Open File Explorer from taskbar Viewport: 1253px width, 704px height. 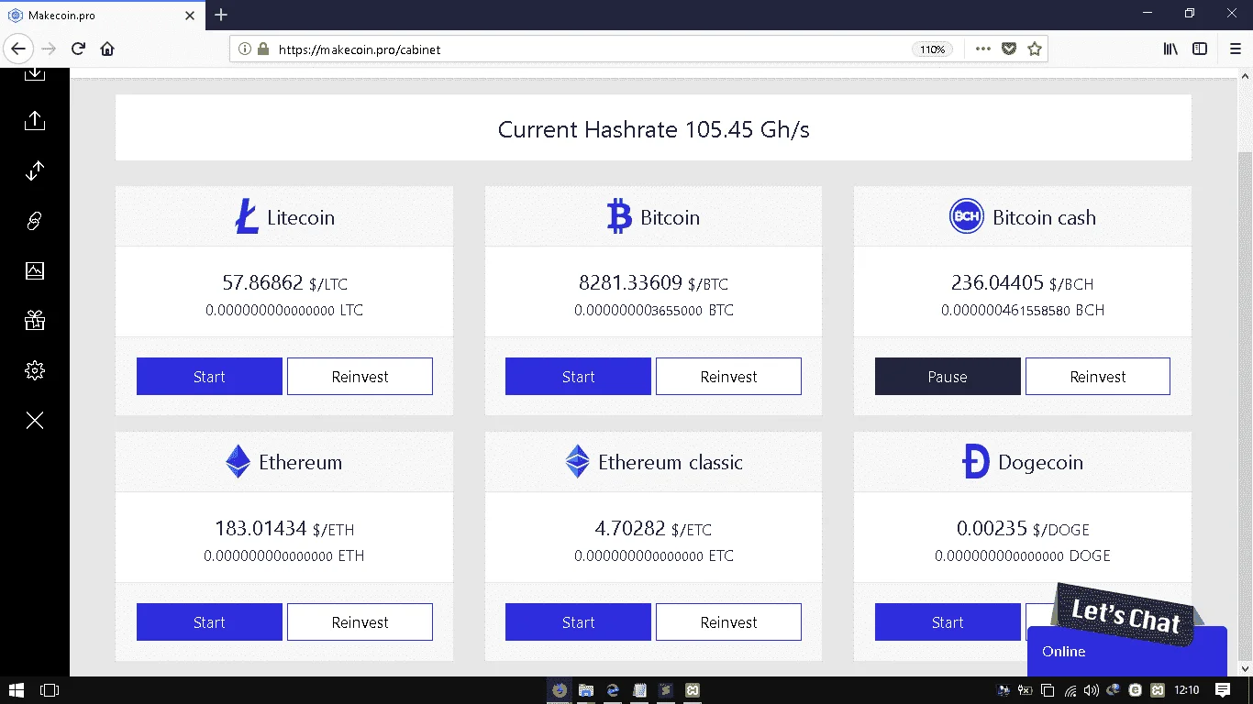pos(586,690)
